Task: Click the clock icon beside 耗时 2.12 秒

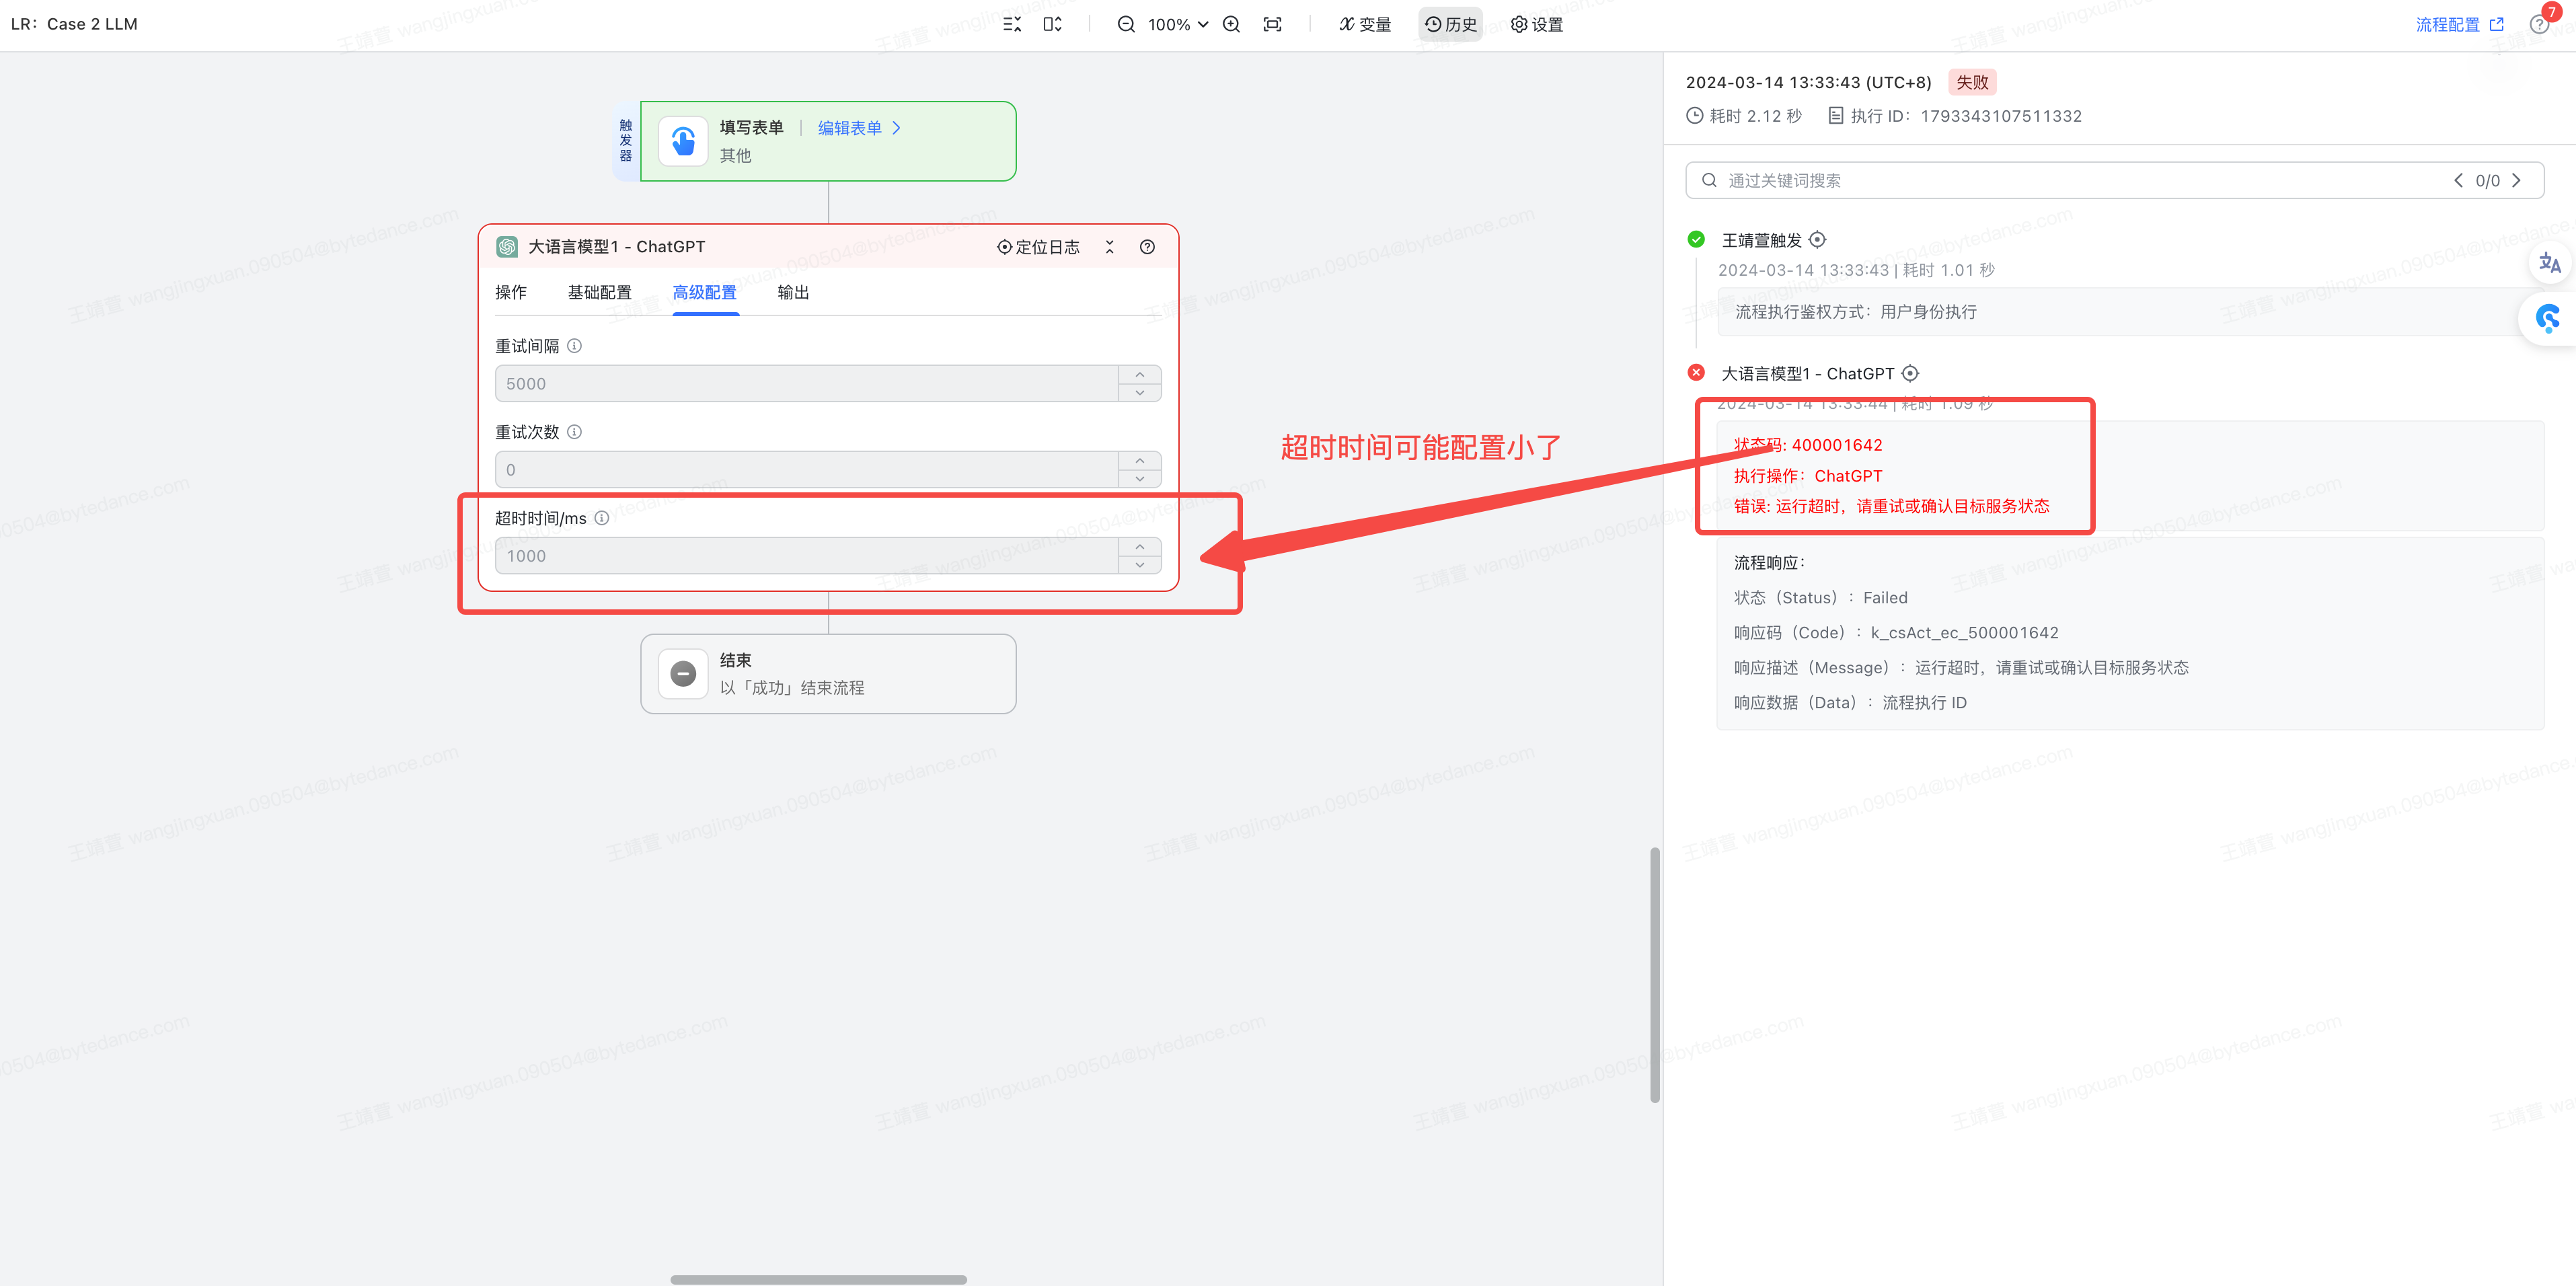Action: (x=1695, y=116)
